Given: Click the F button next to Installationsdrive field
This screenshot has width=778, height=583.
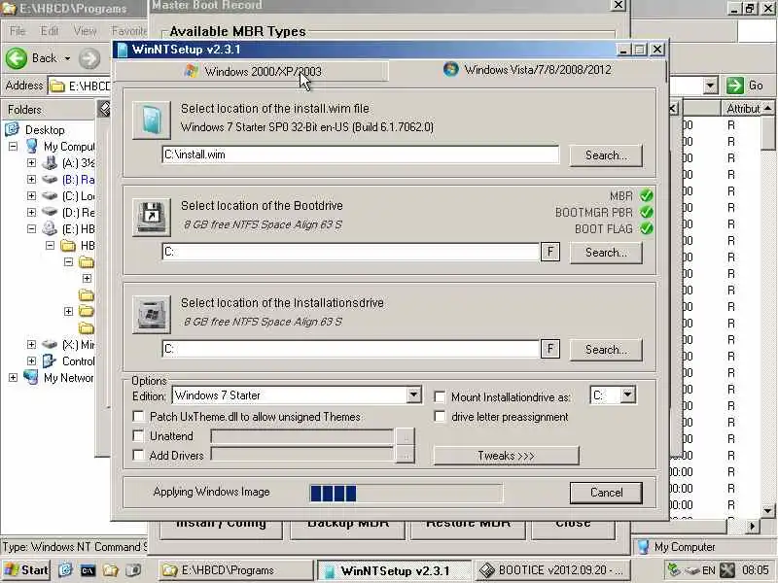Looking at the screenshot, I should click(x=550, y=349).
